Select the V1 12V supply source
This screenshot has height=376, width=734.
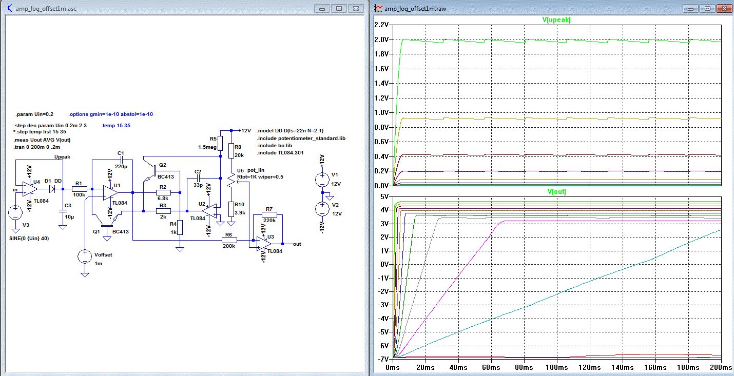322,181
